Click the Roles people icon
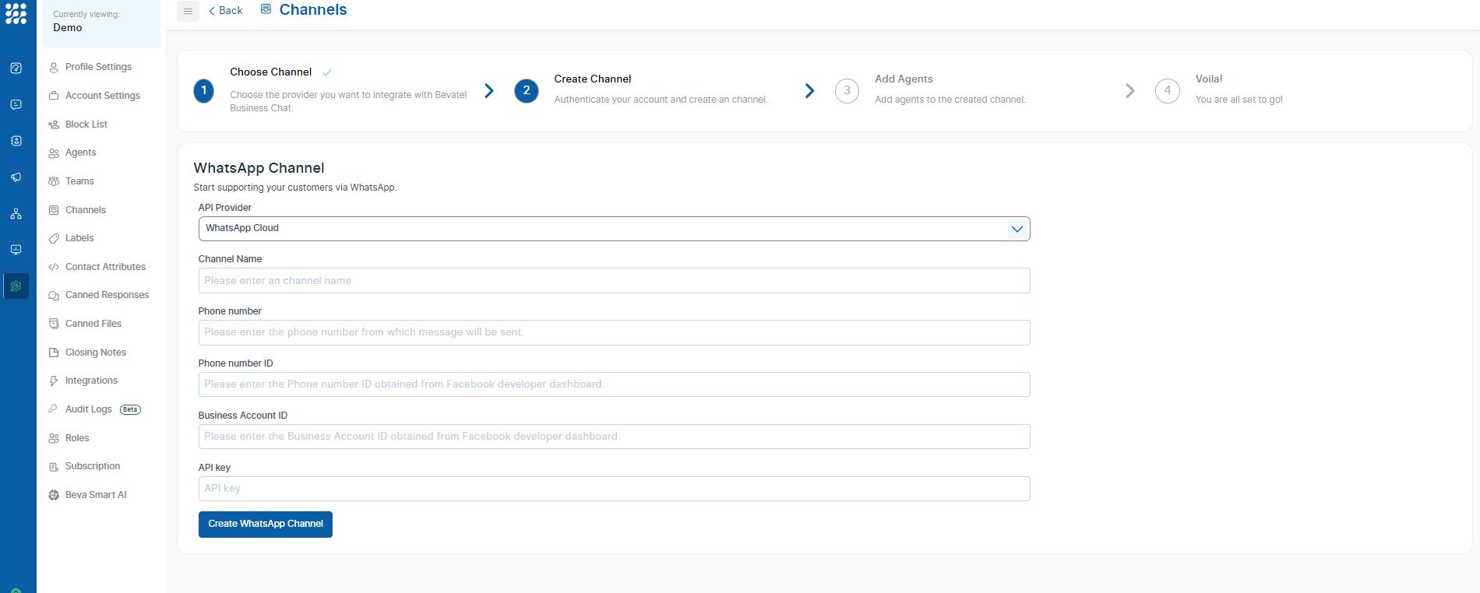This screenshot has height=593, width=1480. (x=54, y=438)
